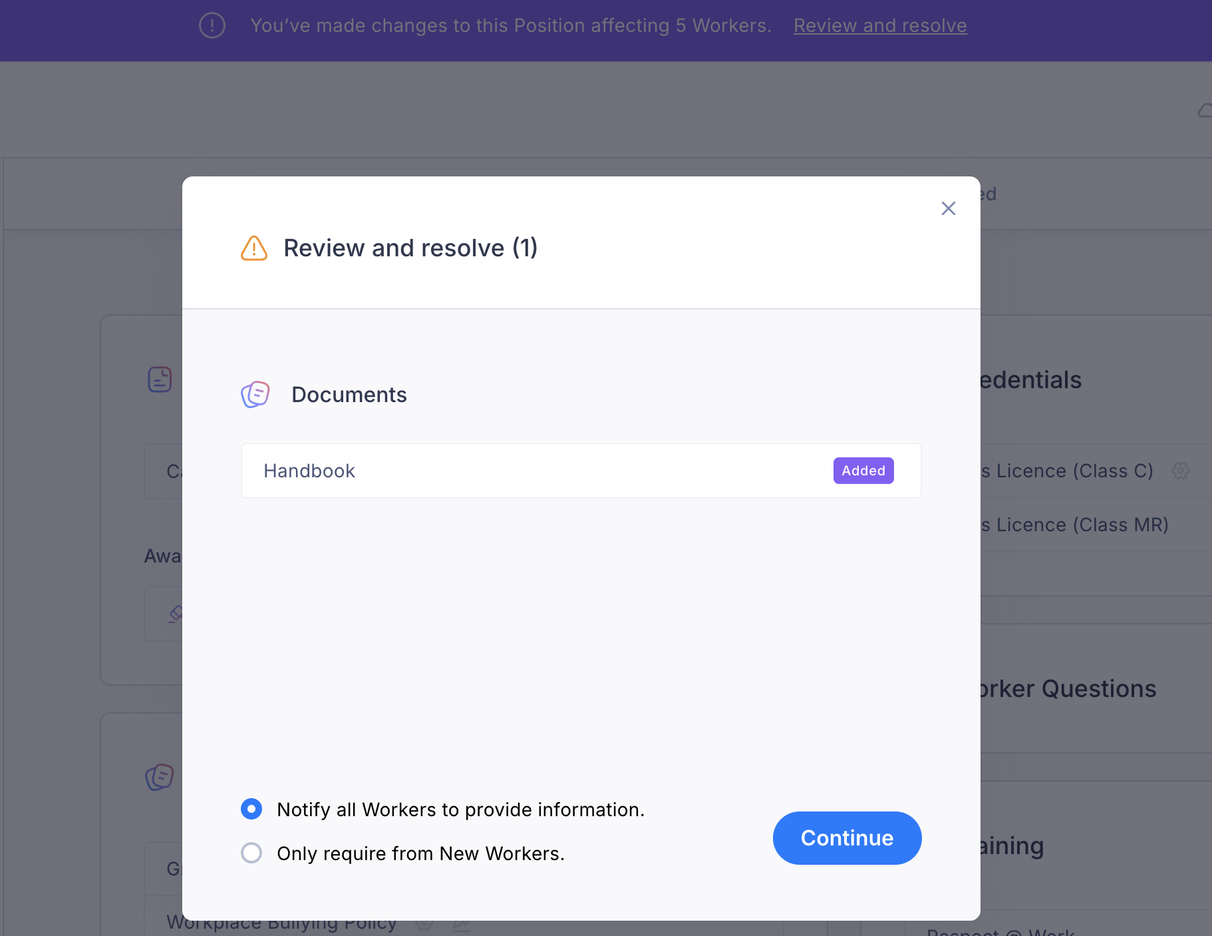The image size is (1212, 936).
Task: Select Only require from New Workers option
Action: 251,853
